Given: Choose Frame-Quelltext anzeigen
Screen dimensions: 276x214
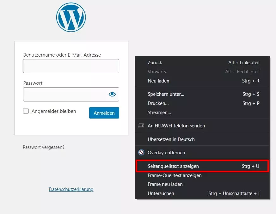Looking at the screenshot, I should (x=202, y=175).
